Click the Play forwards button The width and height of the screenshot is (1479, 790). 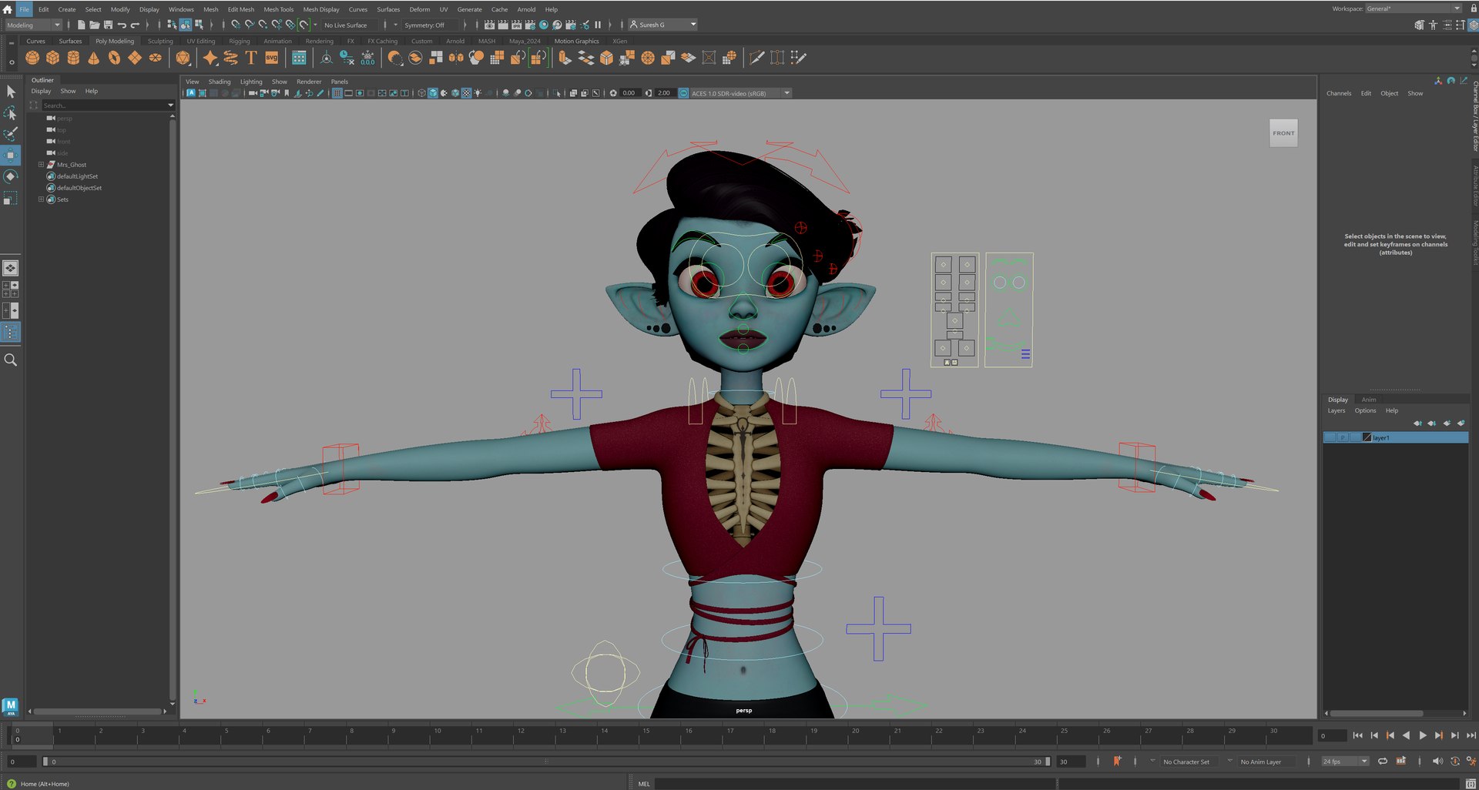tap(1423, 735)
